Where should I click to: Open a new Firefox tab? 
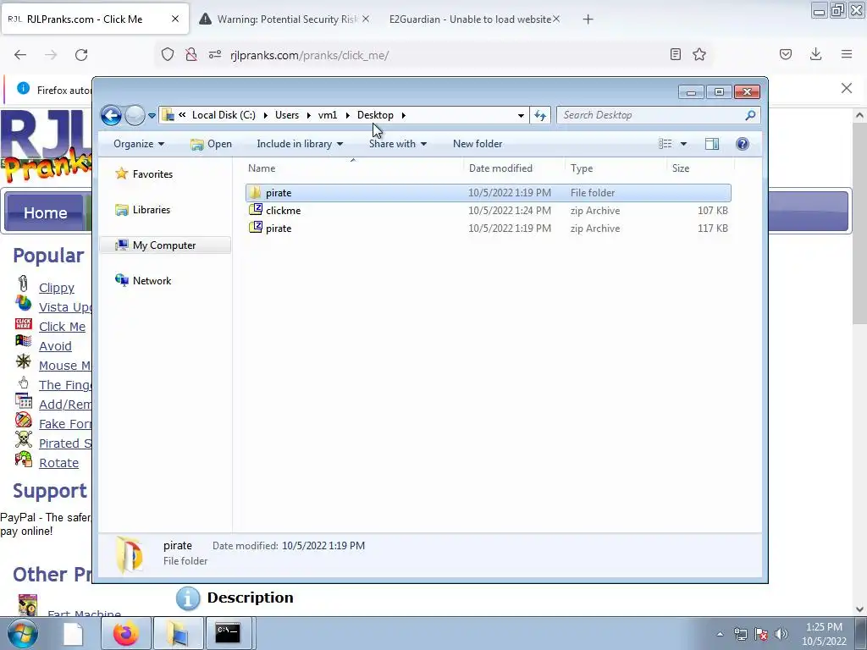[588, 19]
